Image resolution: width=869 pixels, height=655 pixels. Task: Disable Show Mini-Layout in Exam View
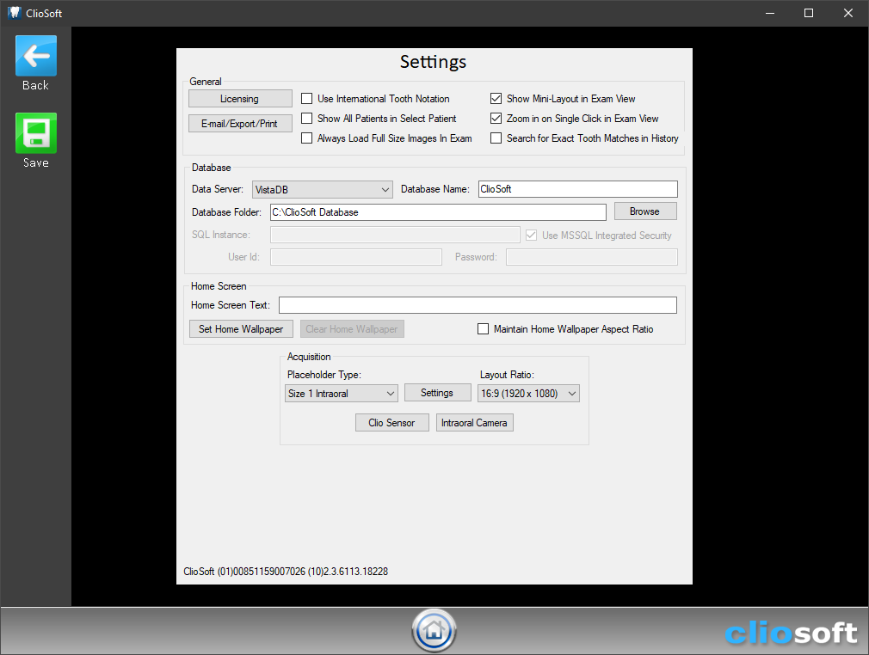coord(496,98)
